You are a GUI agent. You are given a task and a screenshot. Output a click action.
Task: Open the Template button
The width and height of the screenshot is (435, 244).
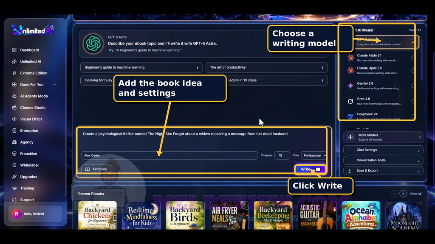pyautogui.click(x=96, y=169)
